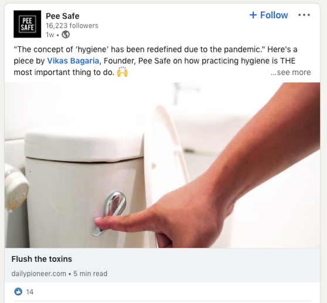Open Vikas Bagaria's profile mention
327x303 pixels.
coord(73,61)
